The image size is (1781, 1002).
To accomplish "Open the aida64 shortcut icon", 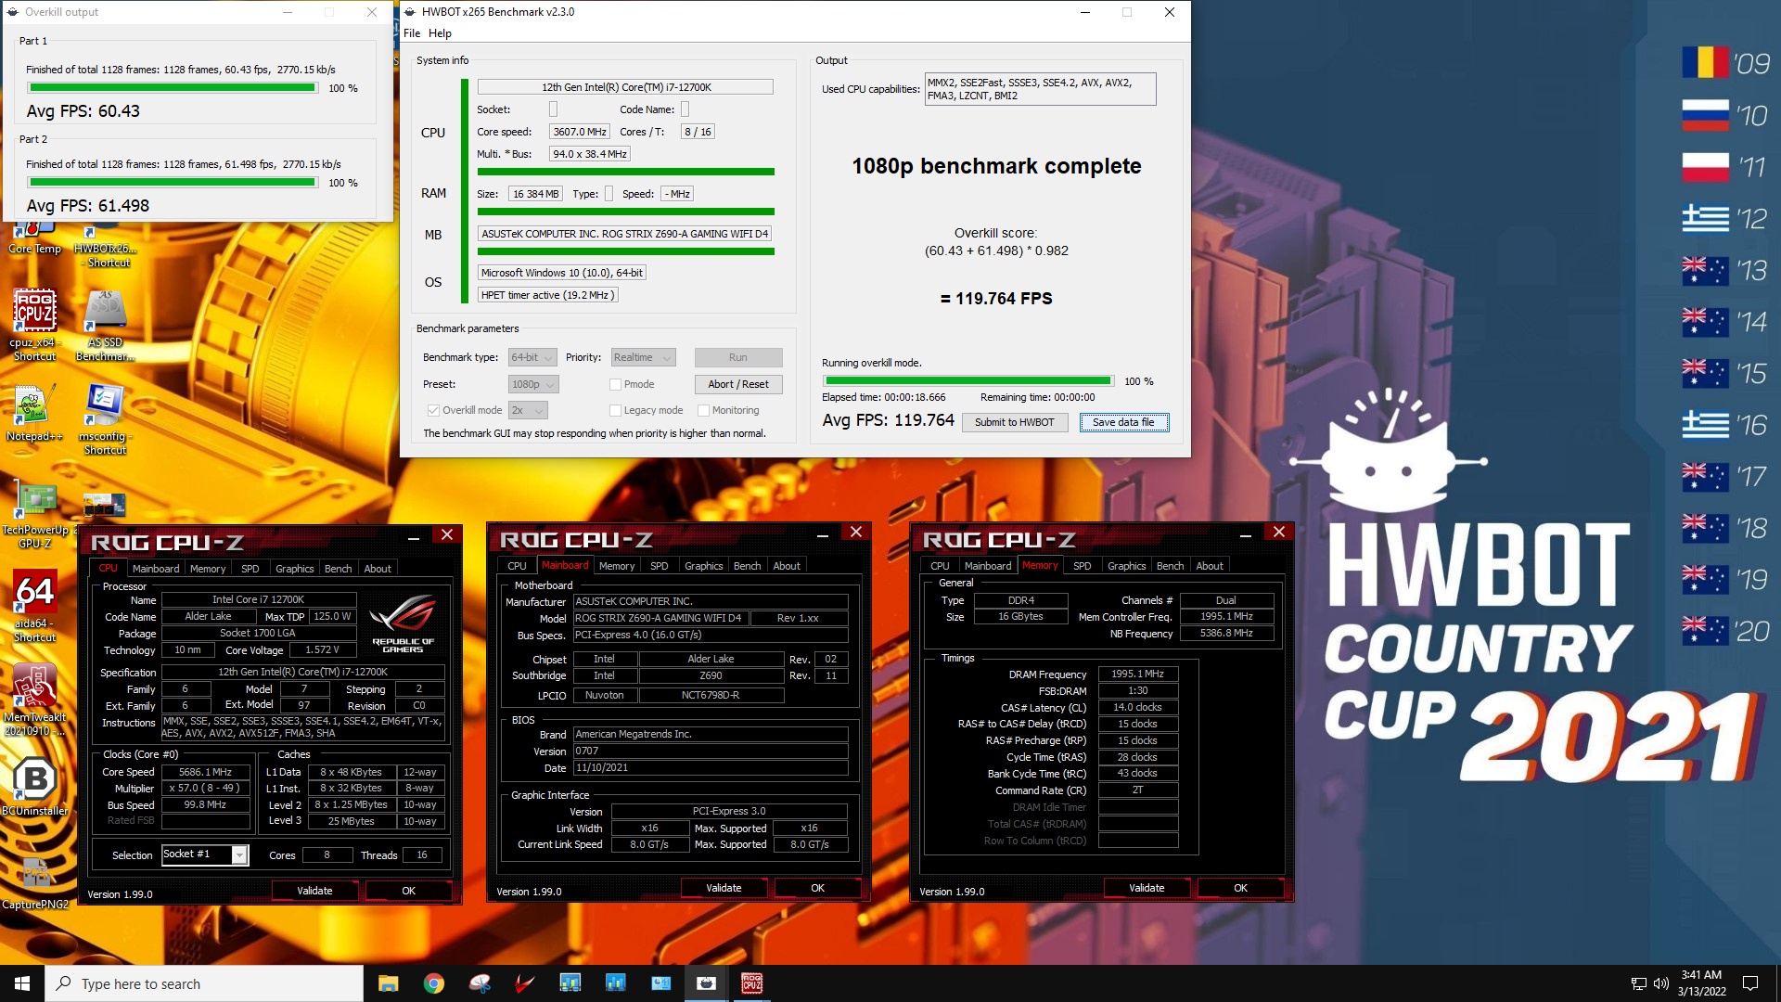I will click(x=34, y=606).
